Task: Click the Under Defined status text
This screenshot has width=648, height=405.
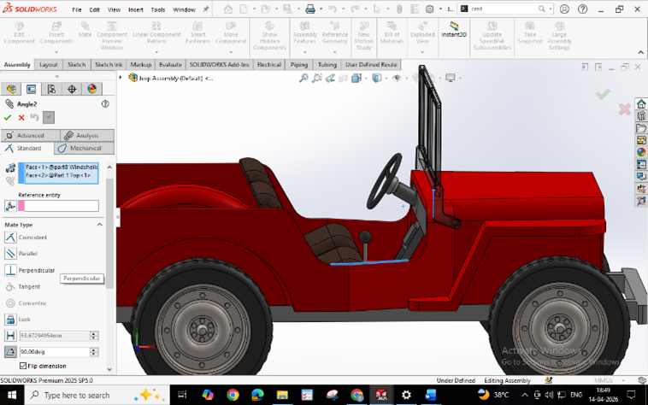Action: [x=456, y=380]
